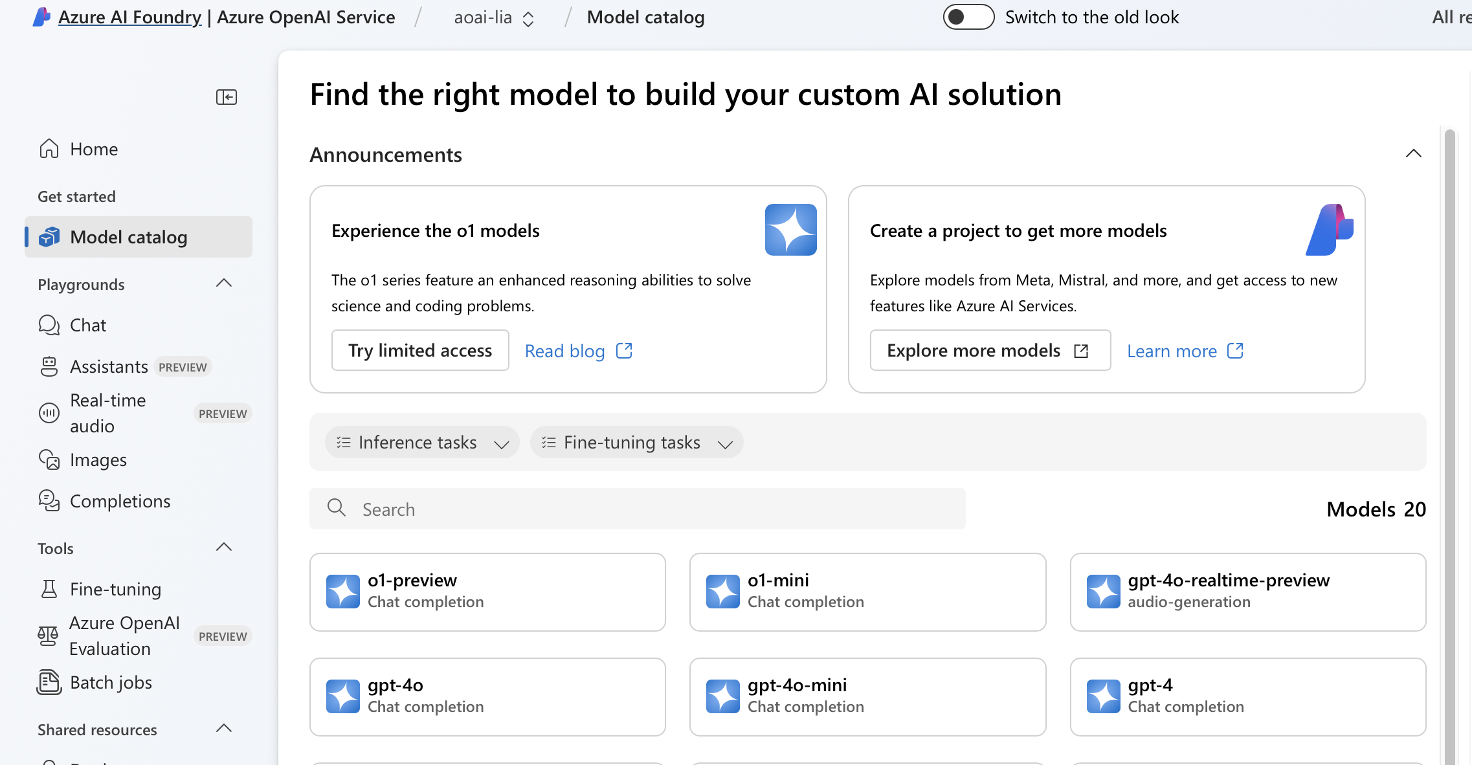Click the Azure AI Foundry logo icon
This screenshot has width=1472, height=765.
click(x=41, y=17)
